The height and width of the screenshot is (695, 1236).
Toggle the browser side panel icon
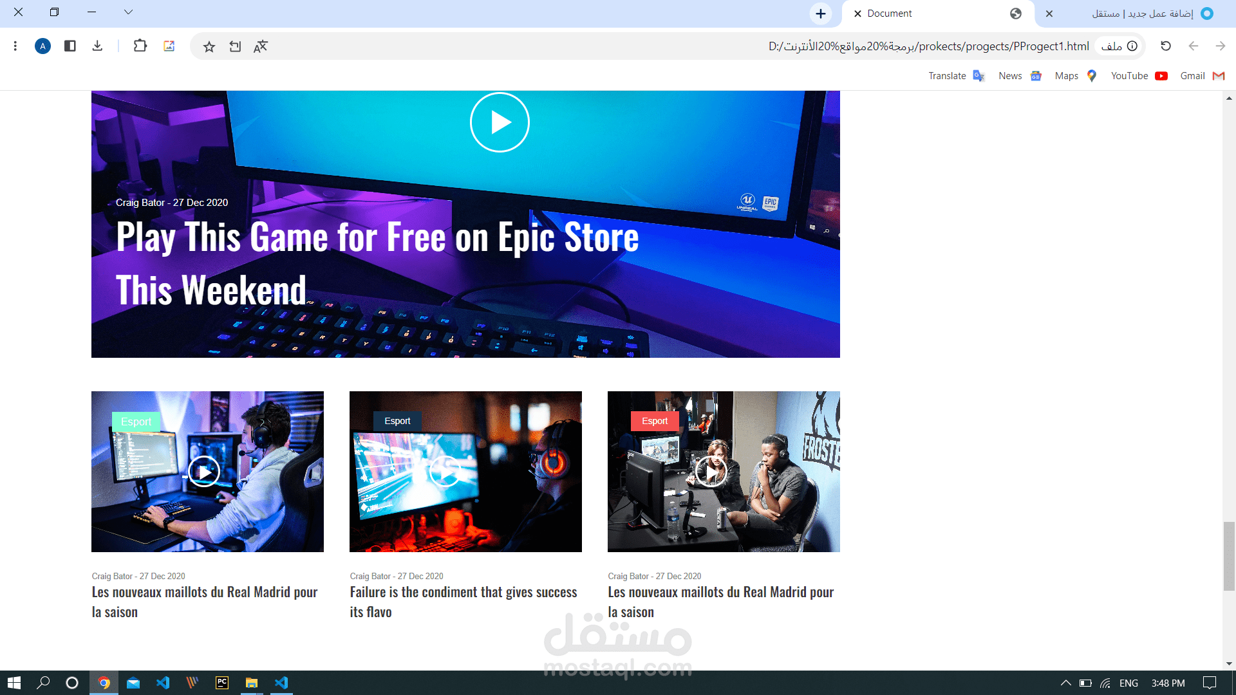pyautogui.click(x=70, y=46)
